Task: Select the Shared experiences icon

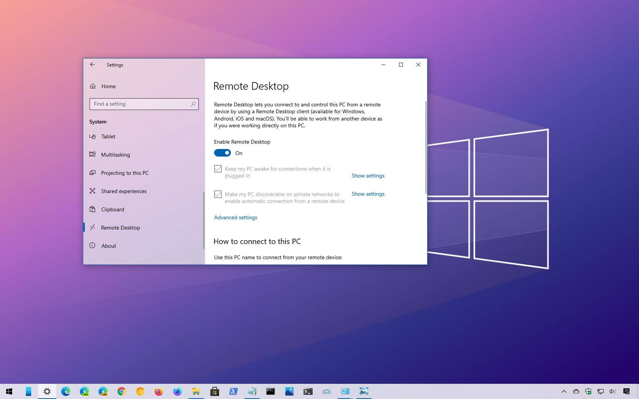Action: point(92,191)
